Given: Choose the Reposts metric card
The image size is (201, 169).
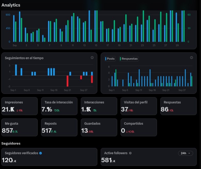Looking at the screenshot, I should click(x=59, y=127).
